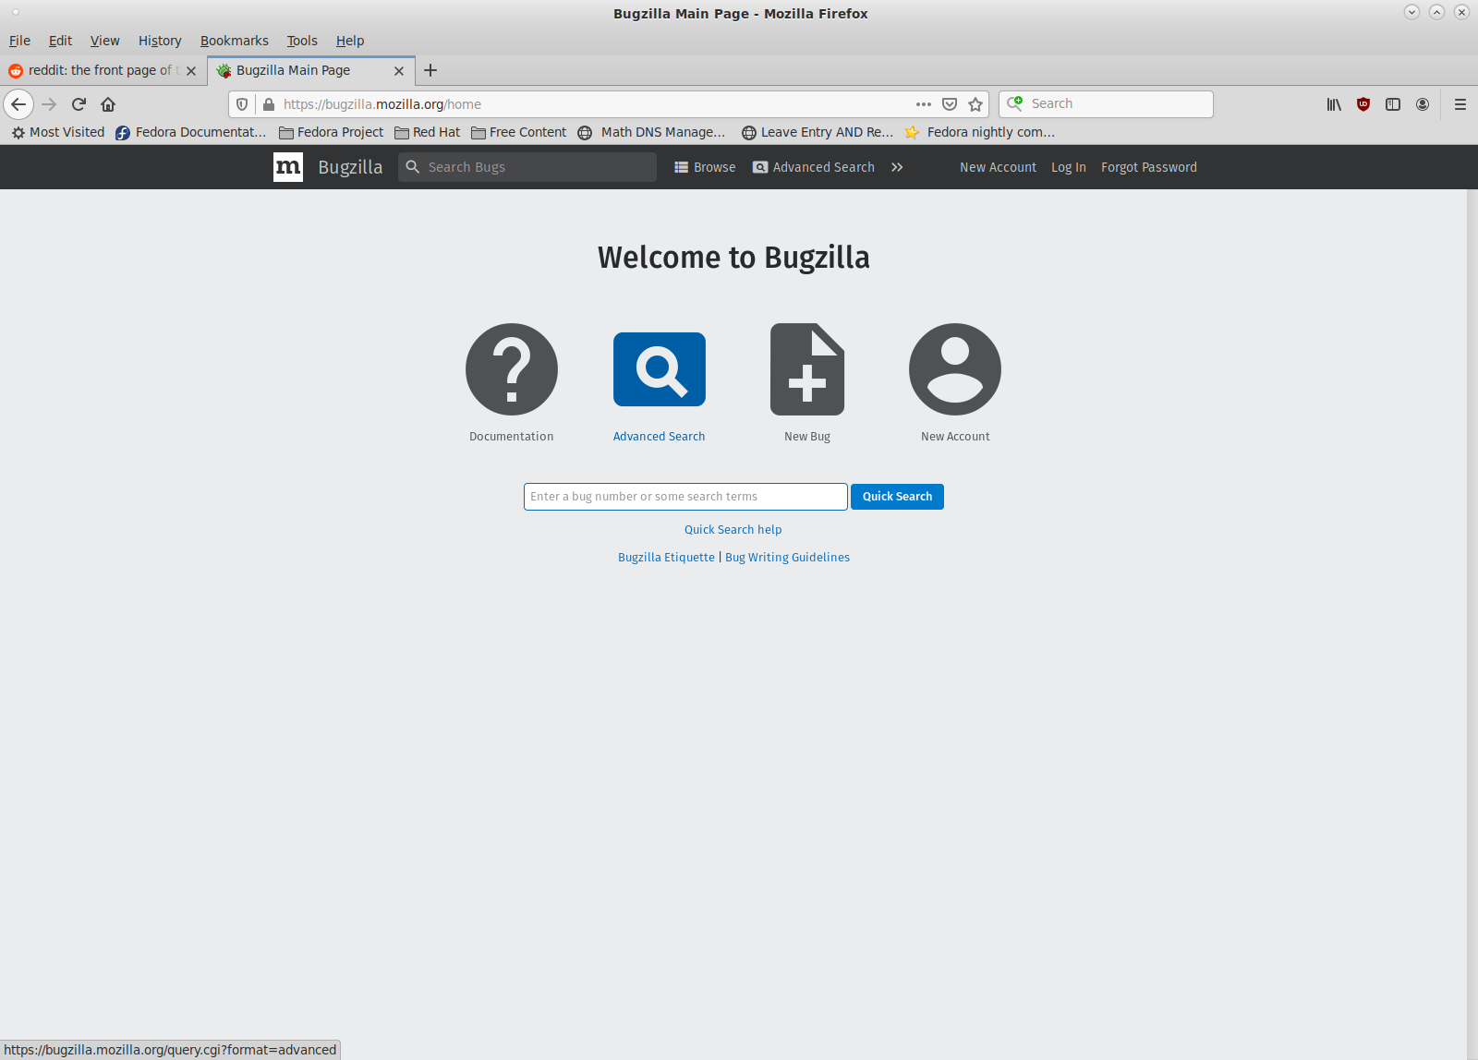Open Fedora Documentation bookmark
This screenshot has height=1060, width=1478.
click(x=191, y=132)
